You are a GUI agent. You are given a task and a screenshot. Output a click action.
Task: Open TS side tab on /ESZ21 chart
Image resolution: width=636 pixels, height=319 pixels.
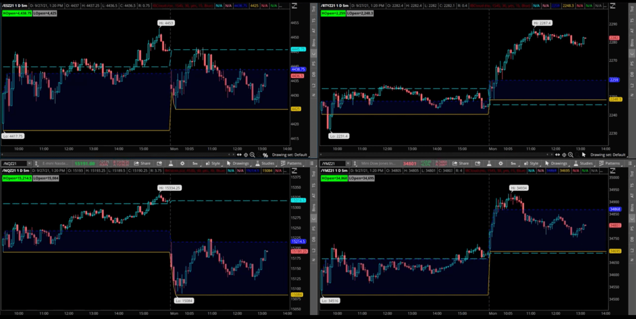coord(314,20)
